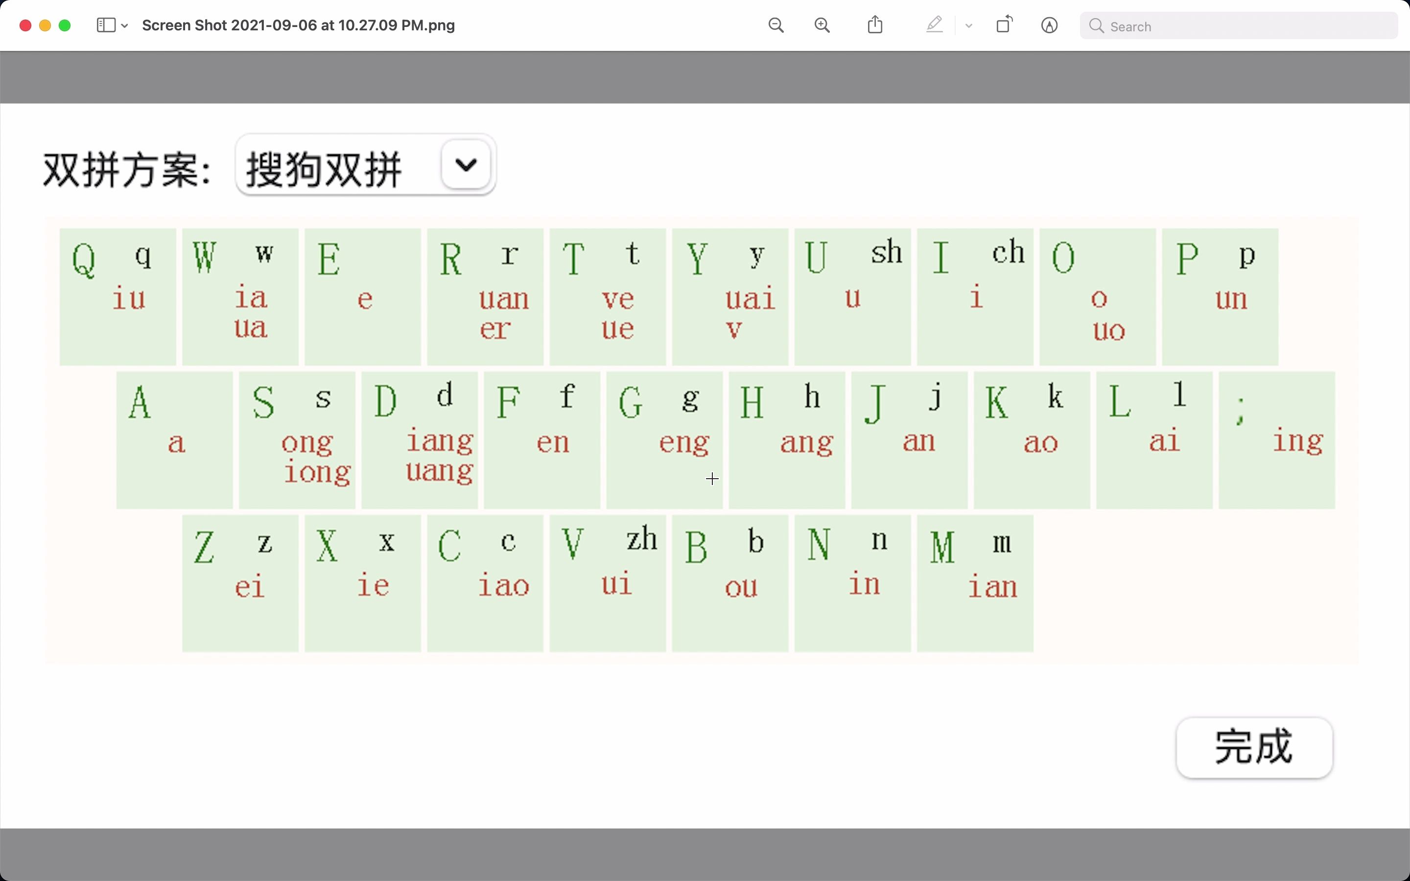
Task: Click the 双拼方案 label
Action: click(127, 170)
